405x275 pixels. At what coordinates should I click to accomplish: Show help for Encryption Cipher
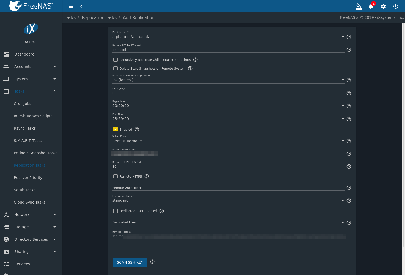pos(349,201)
